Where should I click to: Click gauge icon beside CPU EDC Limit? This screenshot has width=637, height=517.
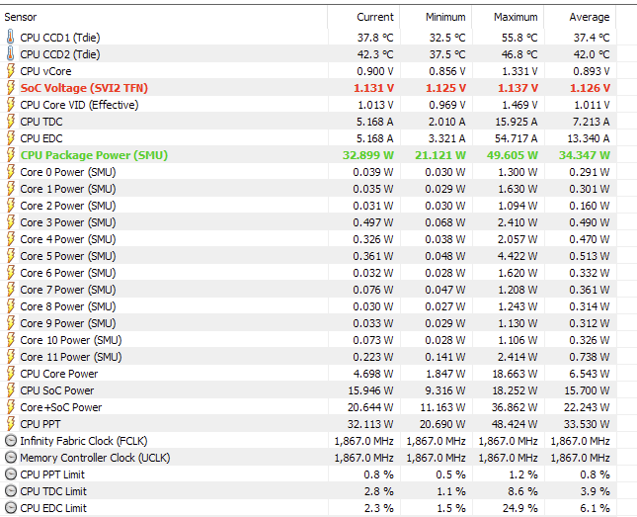(11, 508)
